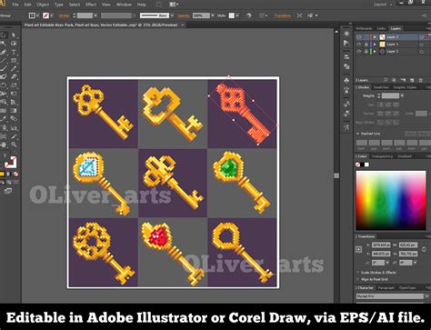Open Recolor Artwork from the control bar
The image size is (431, 330).
coord(248,15)
